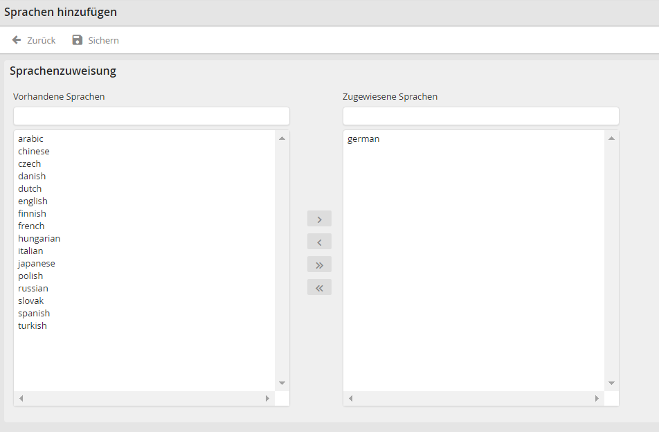
Task: Assign all languages with double right arrow
Action: [319, 264]
